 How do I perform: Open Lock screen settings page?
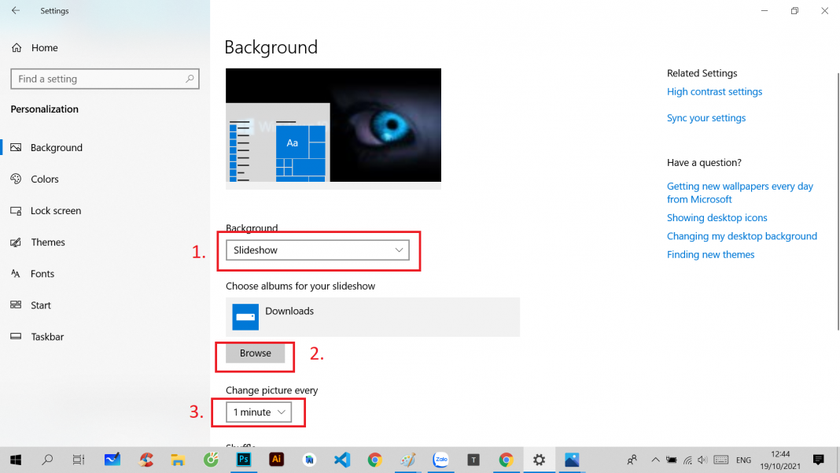click(55, 211)
